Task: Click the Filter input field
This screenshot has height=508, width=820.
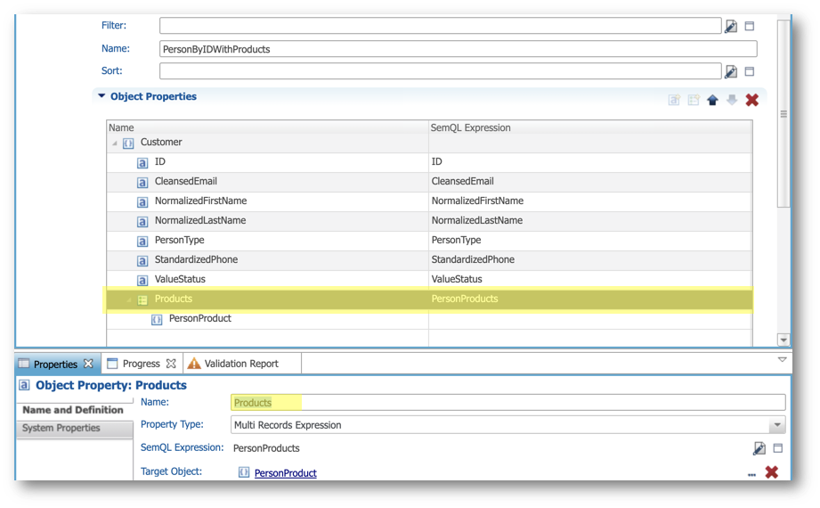Action: 441,26
